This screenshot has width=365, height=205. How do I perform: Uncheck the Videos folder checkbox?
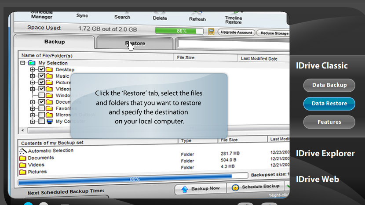click(x=41, y=89)
